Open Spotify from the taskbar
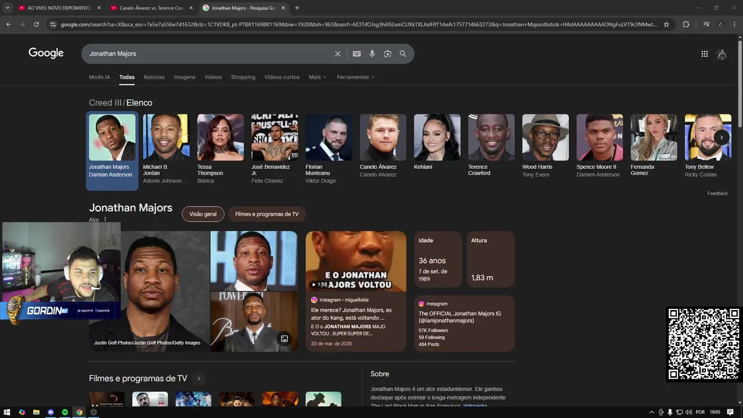743x418 pixels. (65, 412)
